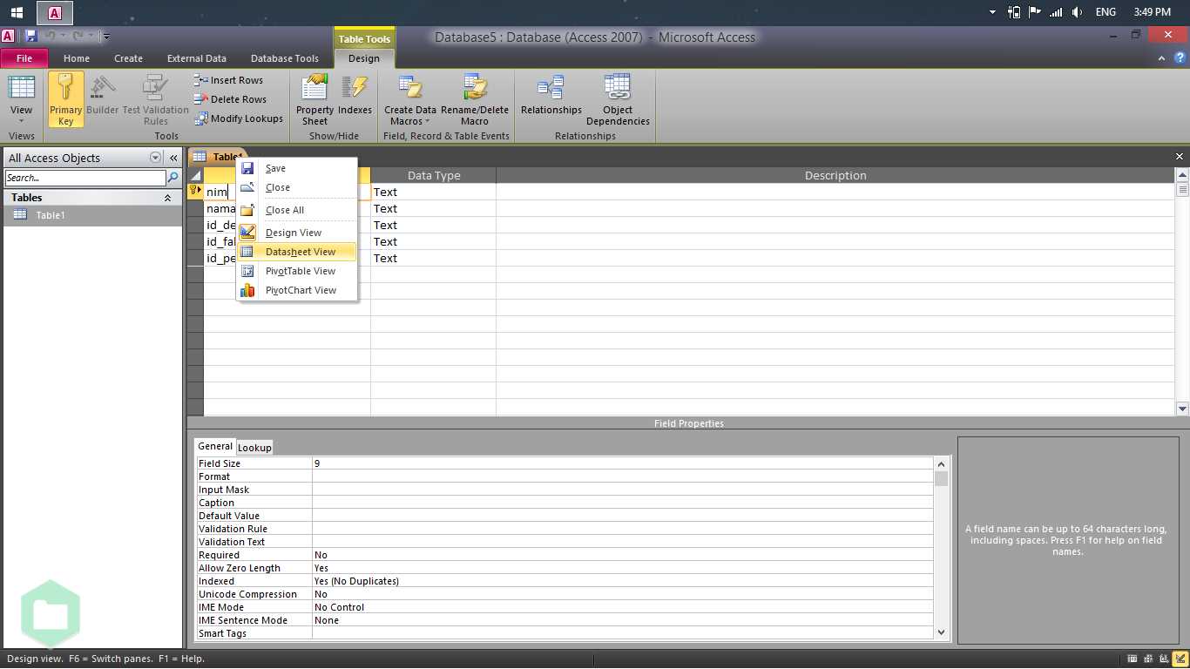This screenshot has height=669, width=1190.
Task: Click the Search box in the Navigation Pane
Action: (85, 178)
